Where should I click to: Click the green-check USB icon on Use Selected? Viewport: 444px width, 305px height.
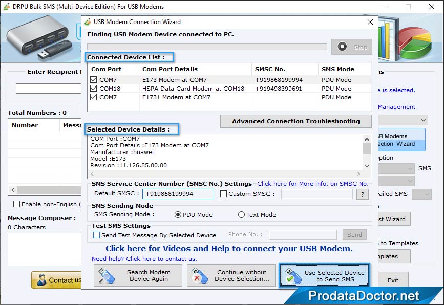coord(293,276)
